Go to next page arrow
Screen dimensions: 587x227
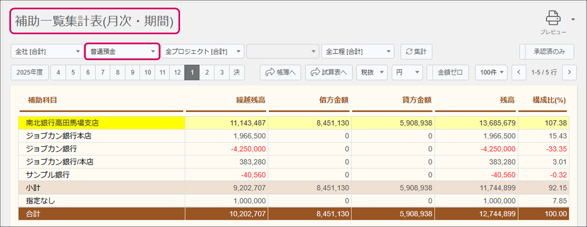pyautogui.click(x=569, y=72)
